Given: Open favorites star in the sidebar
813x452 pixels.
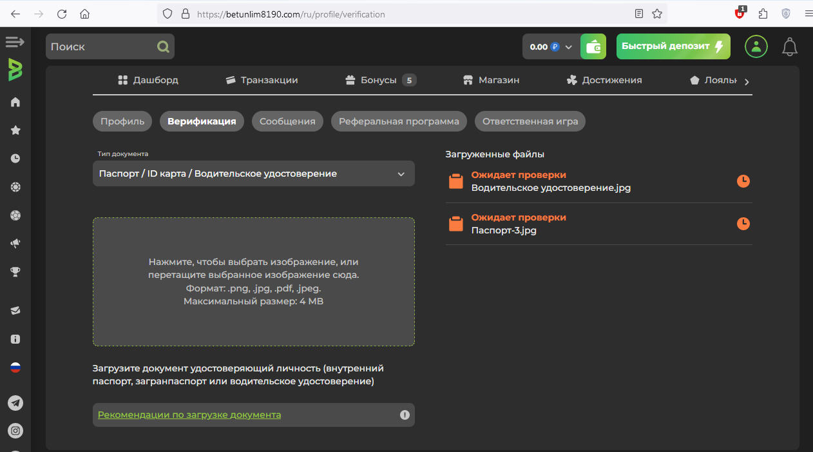Looking at the screenshot, I should tap(15, 130).
